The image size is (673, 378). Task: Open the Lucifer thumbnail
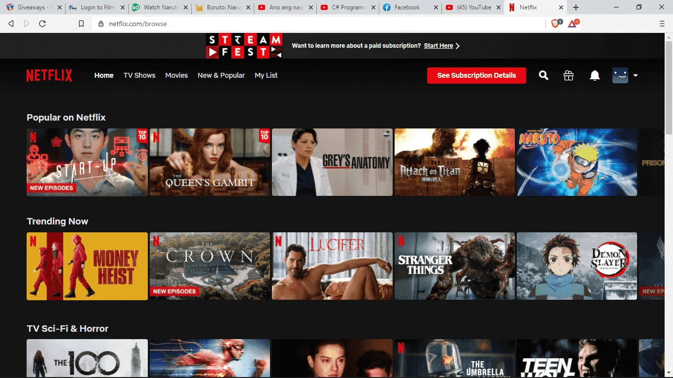(332, 266)
